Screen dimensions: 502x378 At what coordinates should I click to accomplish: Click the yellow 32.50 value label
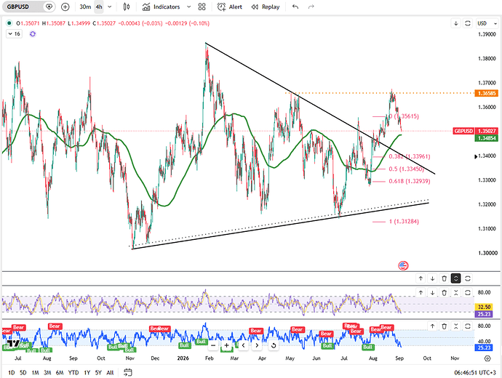click(x=484, y=307)
